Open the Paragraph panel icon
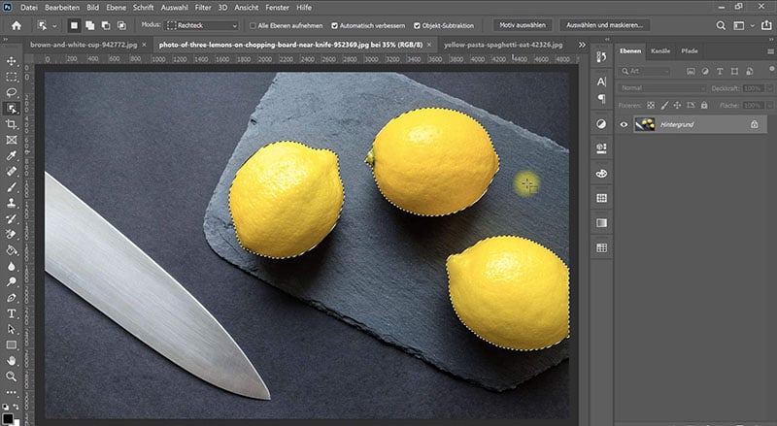Viewport: 777px width, 426px height. click(x=601, y=99)
